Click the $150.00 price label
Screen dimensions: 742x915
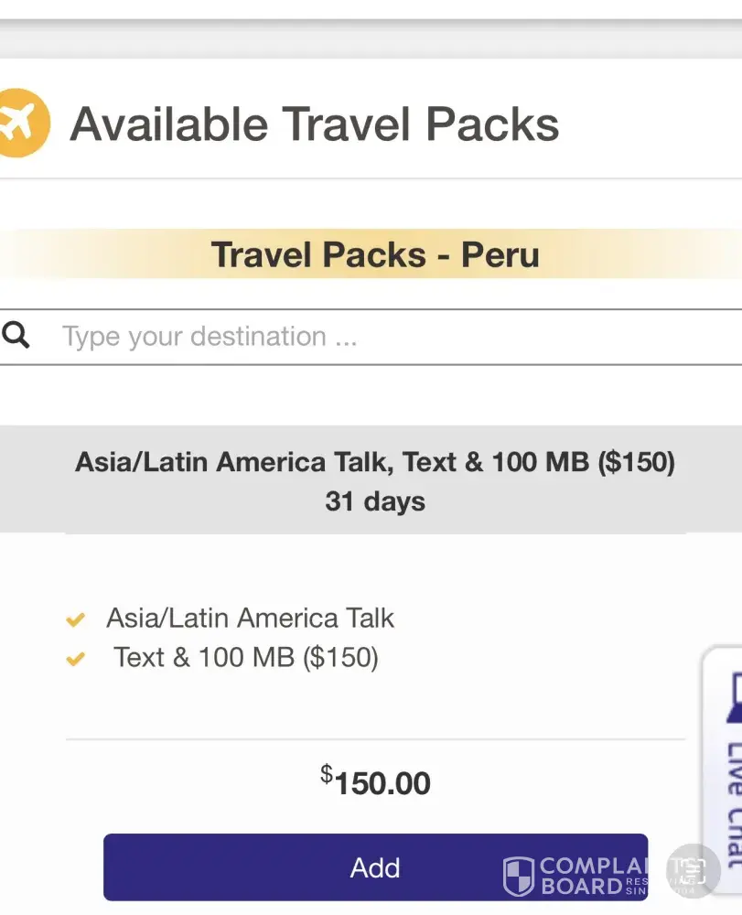pos(375,782)
